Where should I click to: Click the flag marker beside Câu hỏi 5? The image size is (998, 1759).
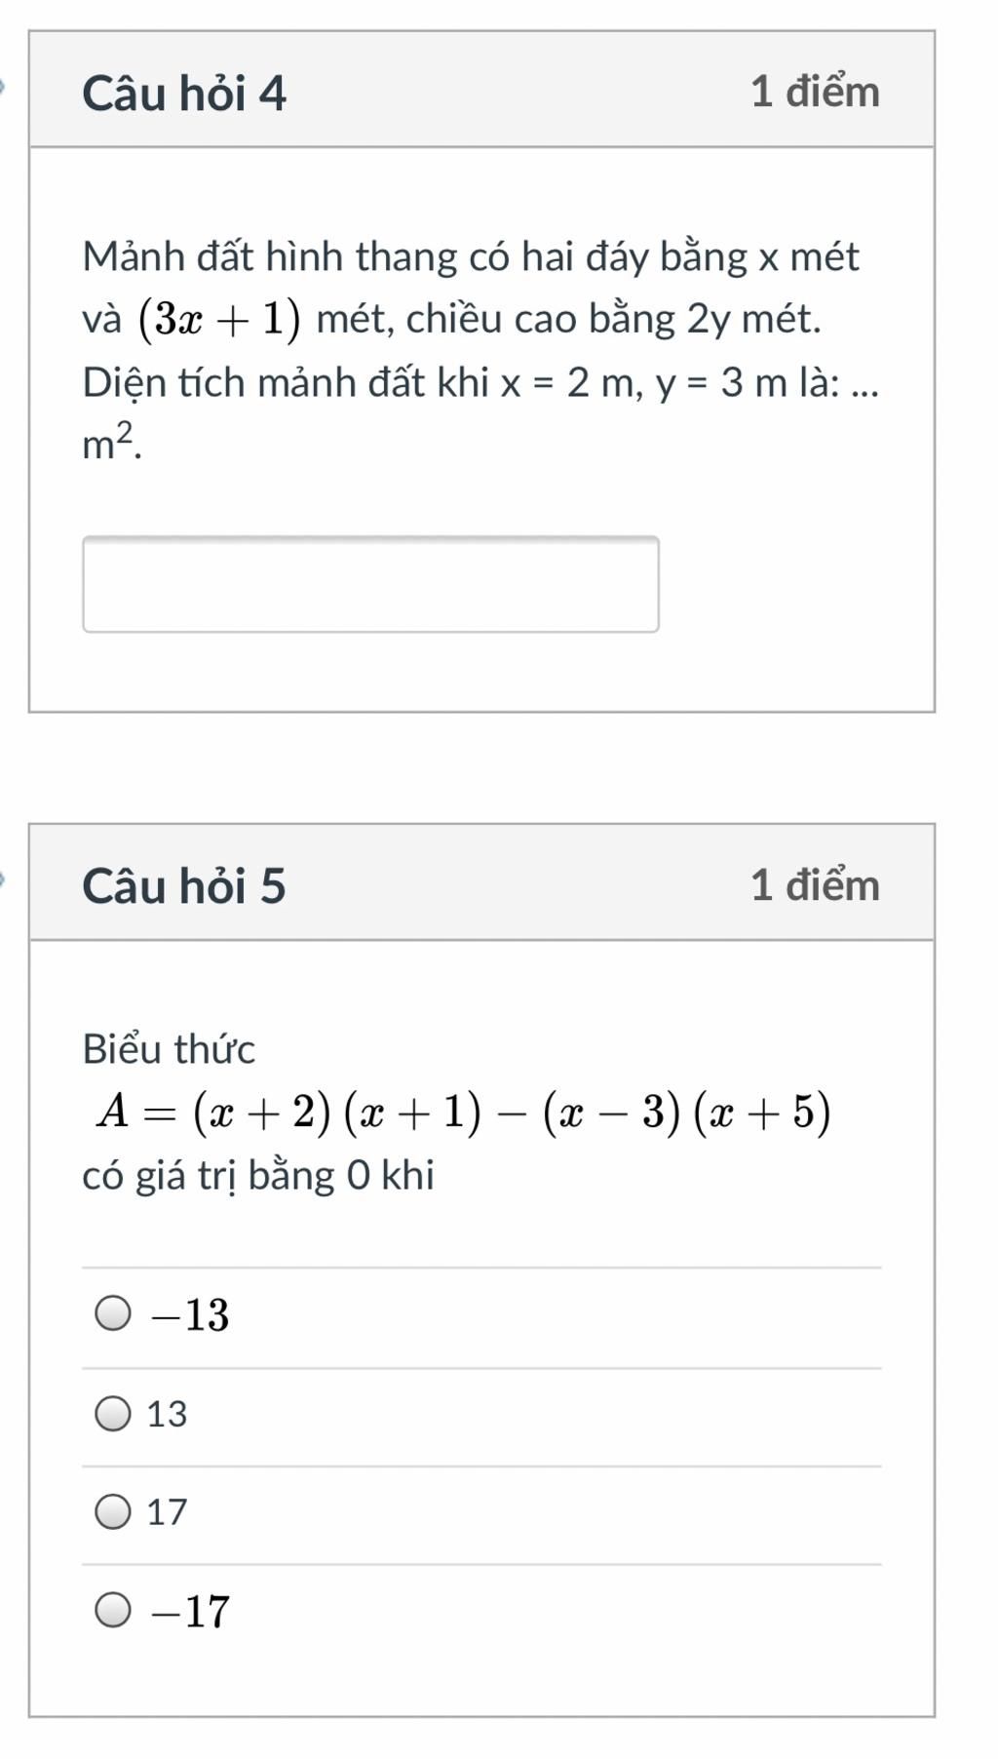pyautogui.click(x=4, y=879)
